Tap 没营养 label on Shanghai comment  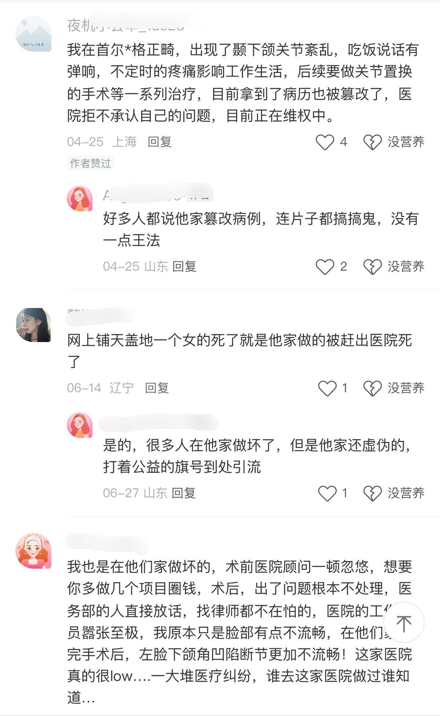pos(406,142)
